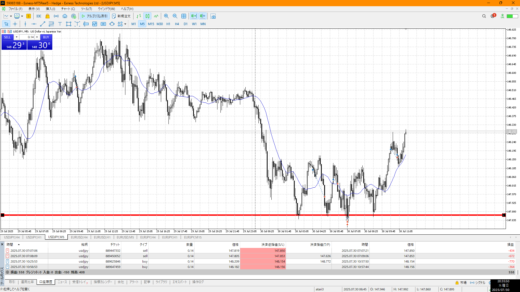Click the 0.14 volume input field
Image resolution: width=520 pixels, height=292 pixels.
(x=27, y=37)
